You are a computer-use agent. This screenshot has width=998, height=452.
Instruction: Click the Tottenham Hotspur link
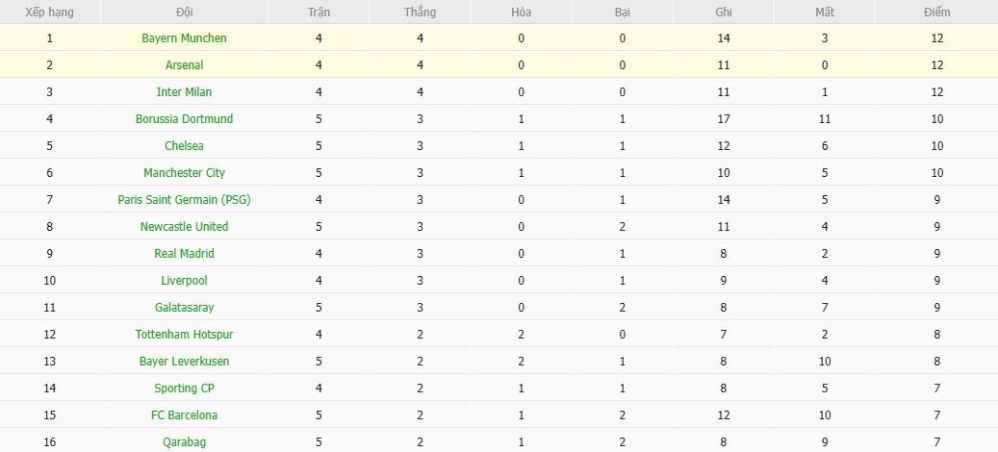(184, 335)
